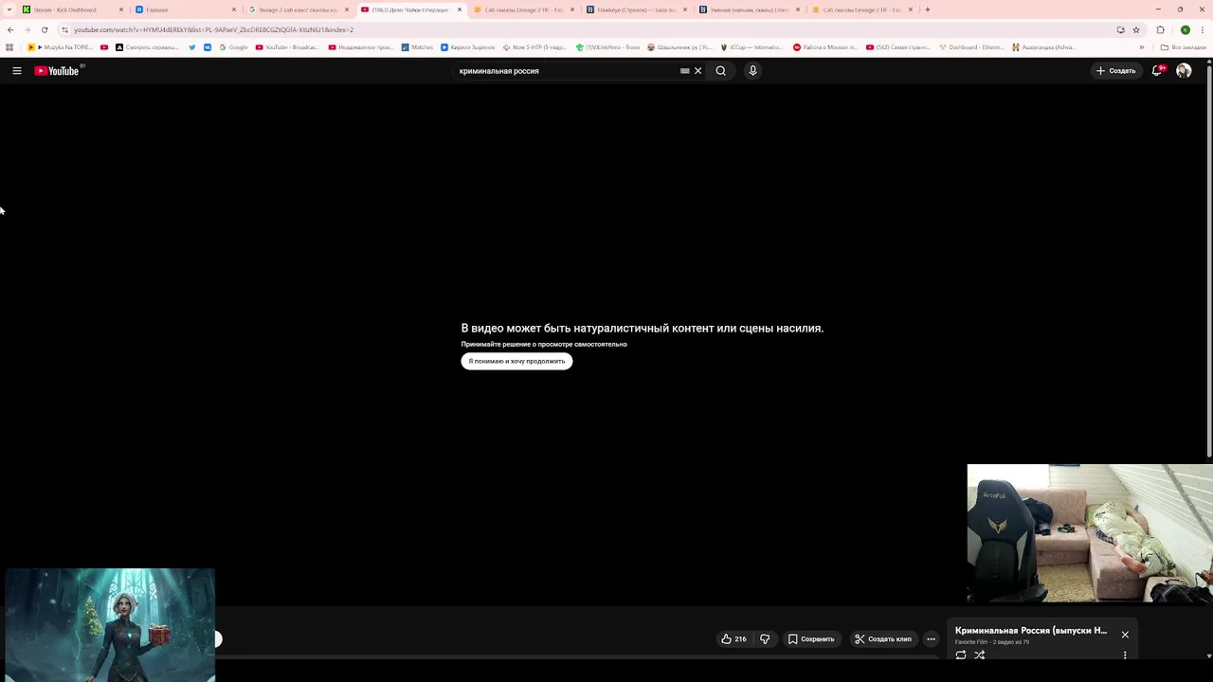Switch to the Stream - Kick Dashboard tab
Viewport: 1213px width, 682px height.
coord(71,9)
